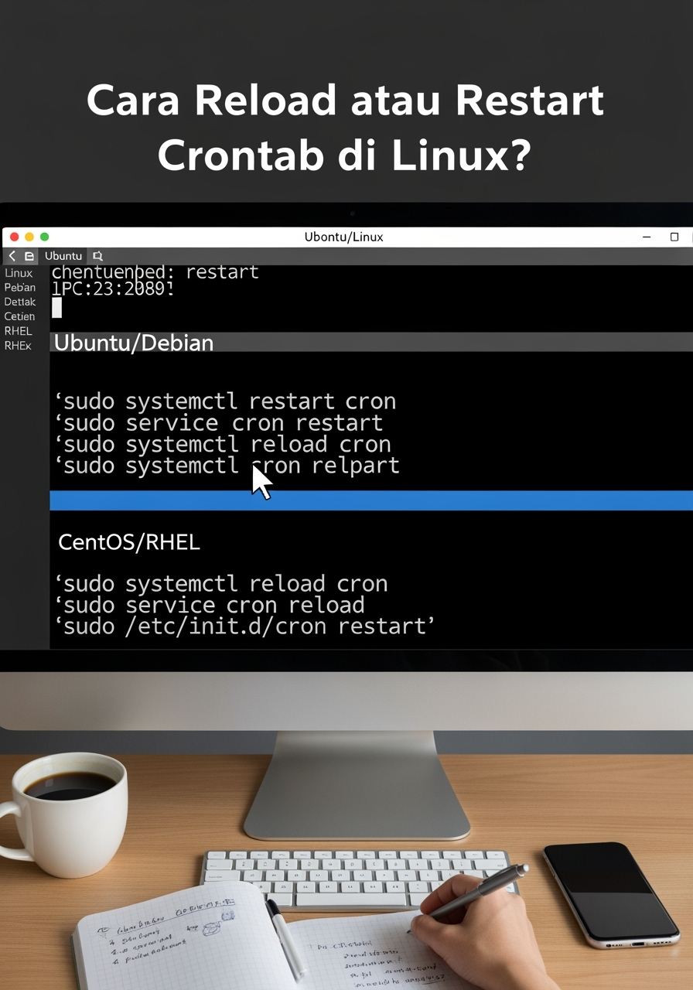Click the terminal cursor block at prompt

point(56,308)
